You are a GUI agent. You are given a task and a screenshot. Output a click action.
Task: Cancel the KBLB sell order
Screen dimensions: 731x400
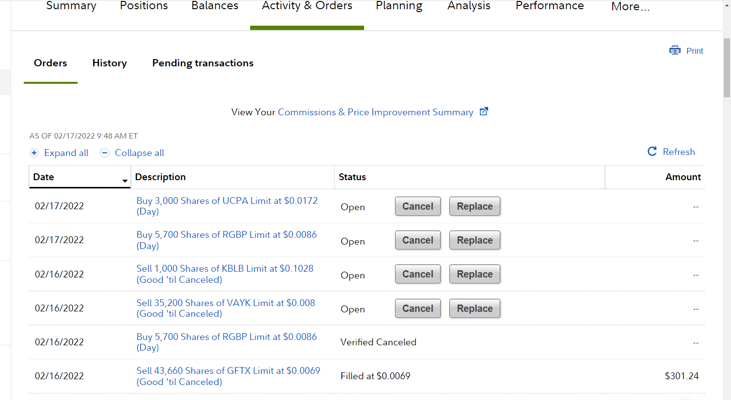(x=417, y=274)
